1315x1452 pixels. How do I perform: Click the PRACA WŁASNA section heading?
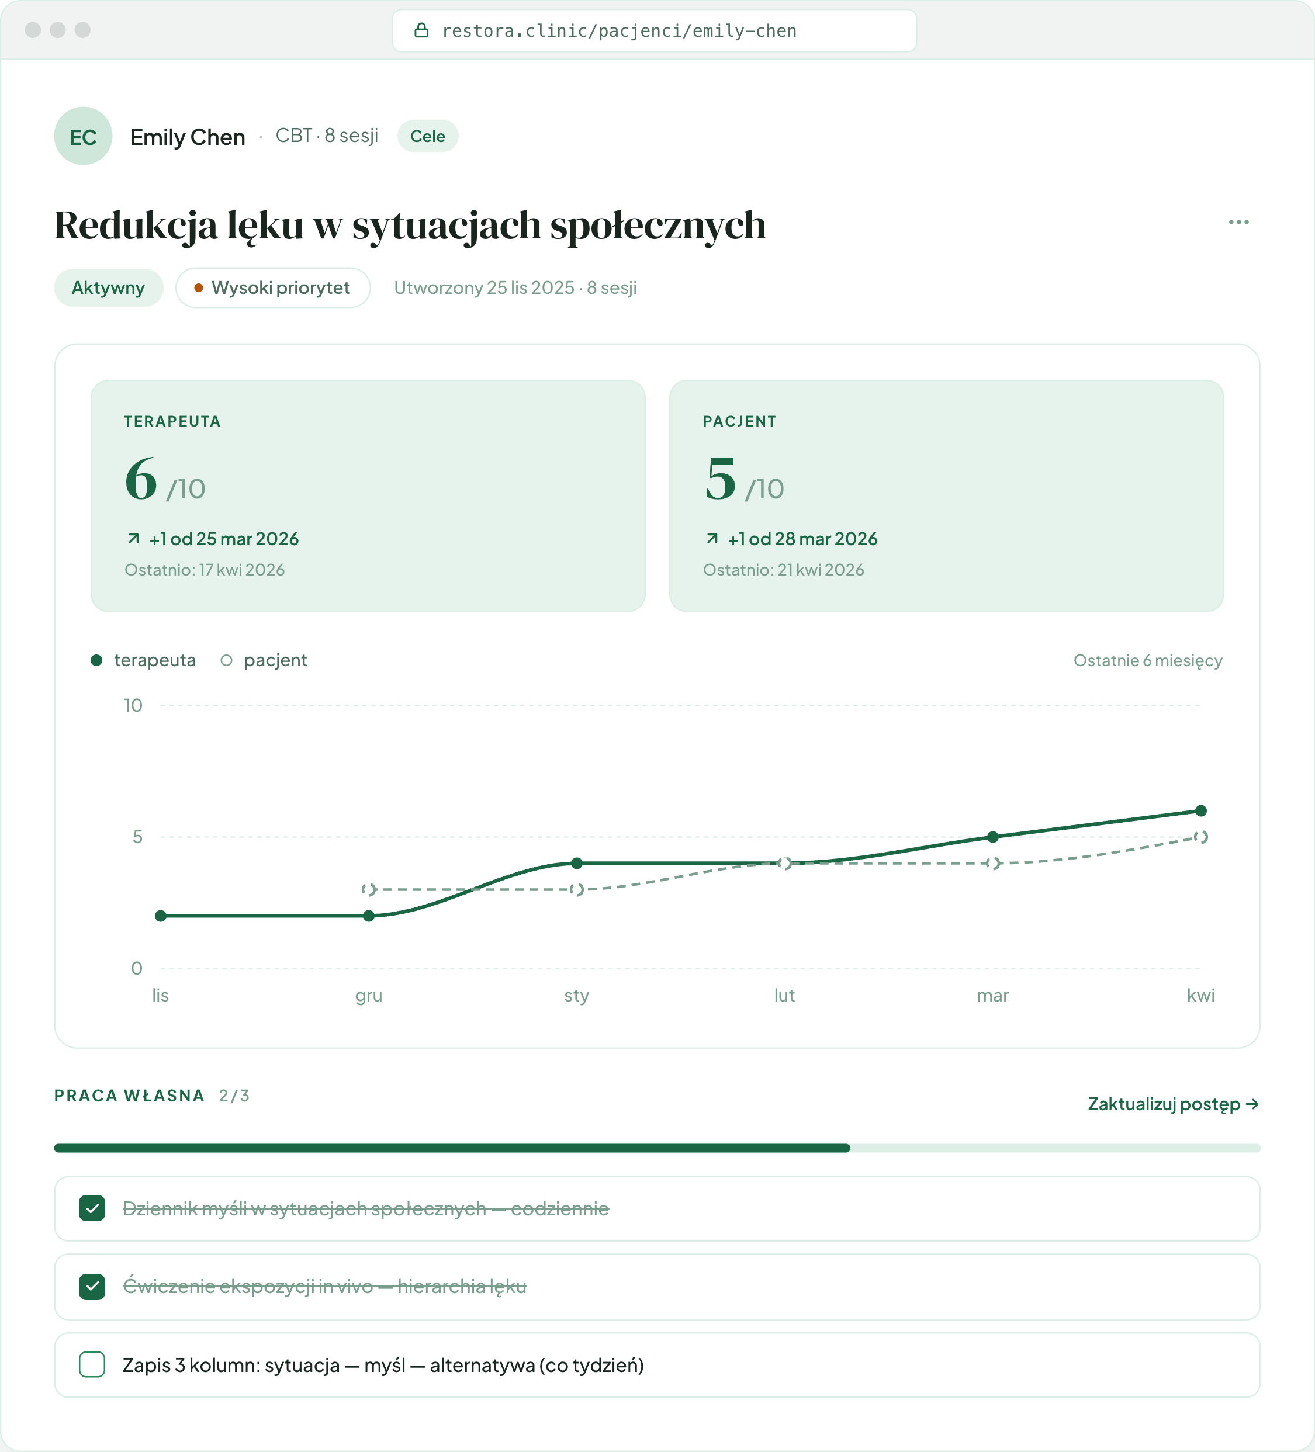tap(130, 1096)
